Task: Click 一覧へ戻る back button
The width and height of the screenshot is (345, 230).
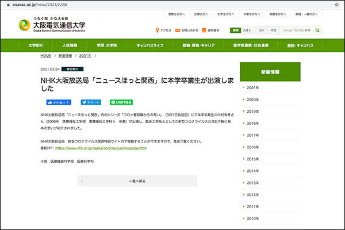Action: coord(137,181)
